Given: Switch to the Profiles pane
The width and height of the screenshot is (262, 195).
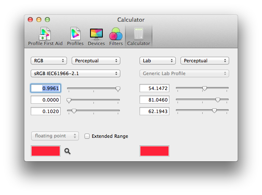Looking at the screenshot, I should (x=75, y=36).
